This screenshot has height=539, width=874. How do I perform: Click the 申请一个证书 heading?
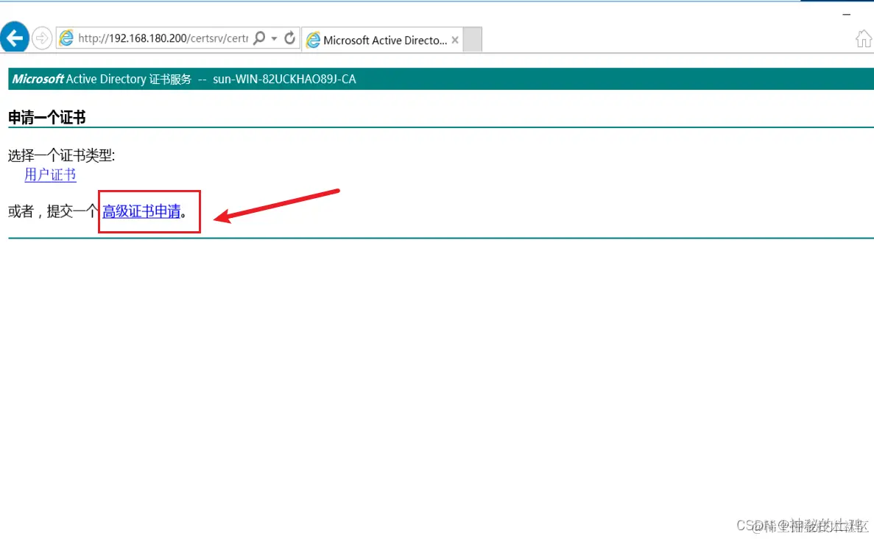coord(47,117)
